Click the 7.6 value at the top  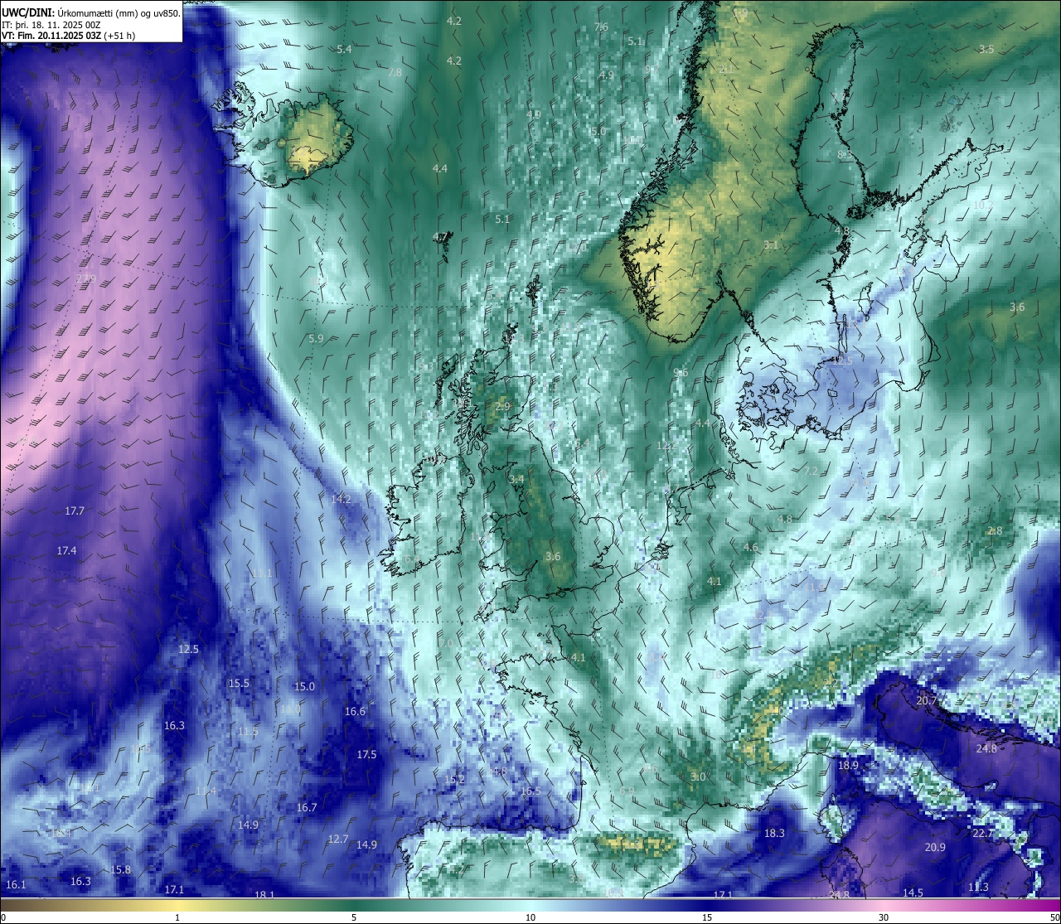coord(601,27)
